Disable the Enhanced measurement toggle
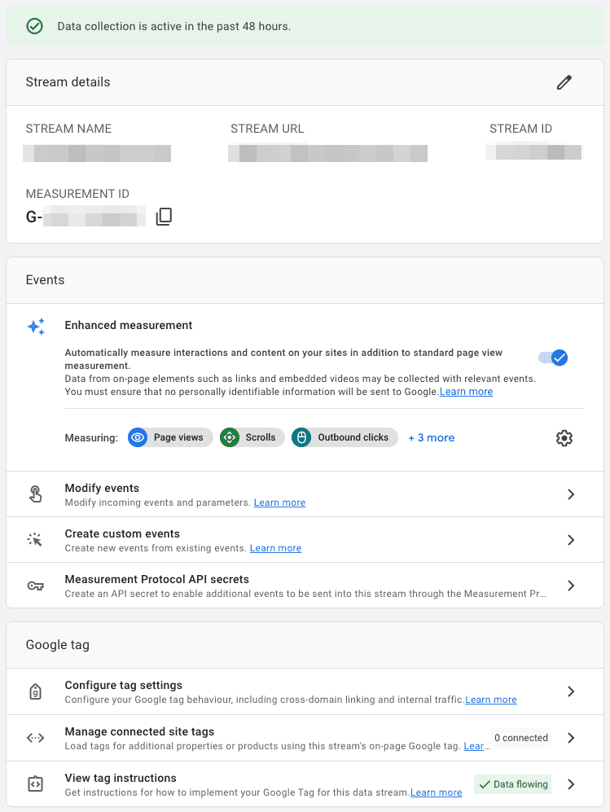Viewport: 610px width, 812px height. coord(553,357)
